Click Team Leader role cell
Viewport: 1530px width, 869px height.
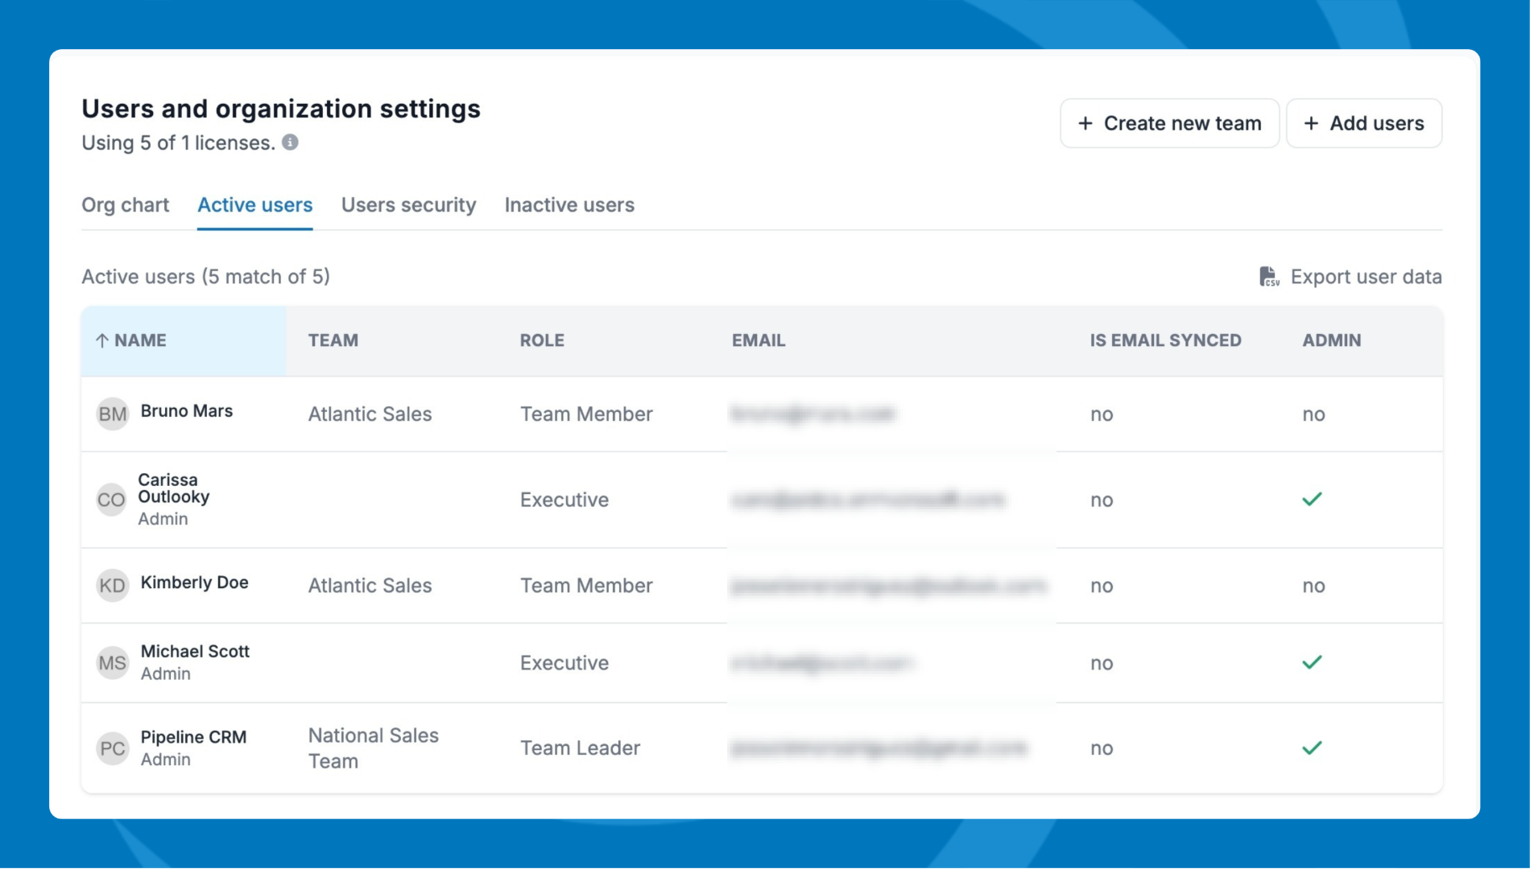pyautogui.click(x=580, y=748)
